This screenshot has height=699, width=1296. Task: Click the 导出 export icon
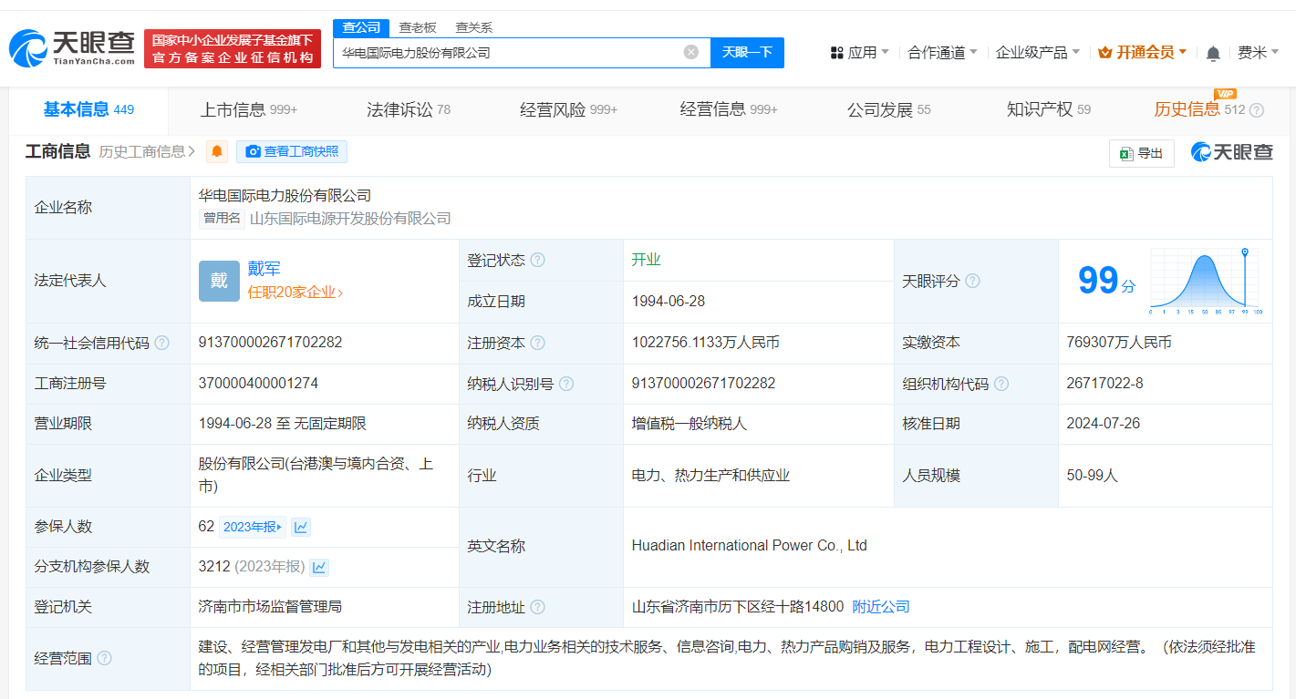pyautogui.click(x=1141, y=153)
